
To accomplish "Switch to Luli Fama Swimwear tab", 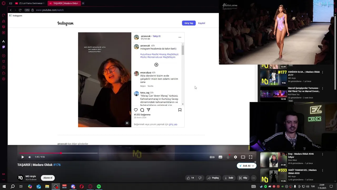I will point(30,3).
